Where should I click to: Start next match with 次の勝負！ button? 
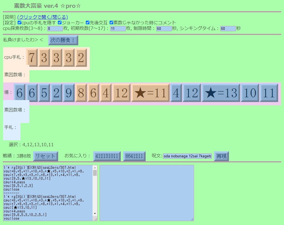point(63,40)
